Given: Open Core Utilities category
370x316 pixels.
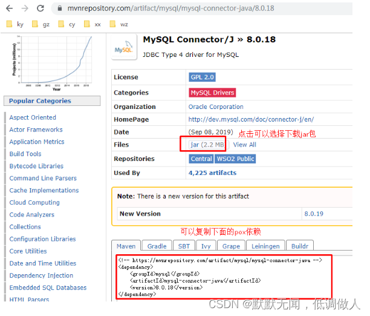Looking at the screenshot, I should tap(28, 251).
